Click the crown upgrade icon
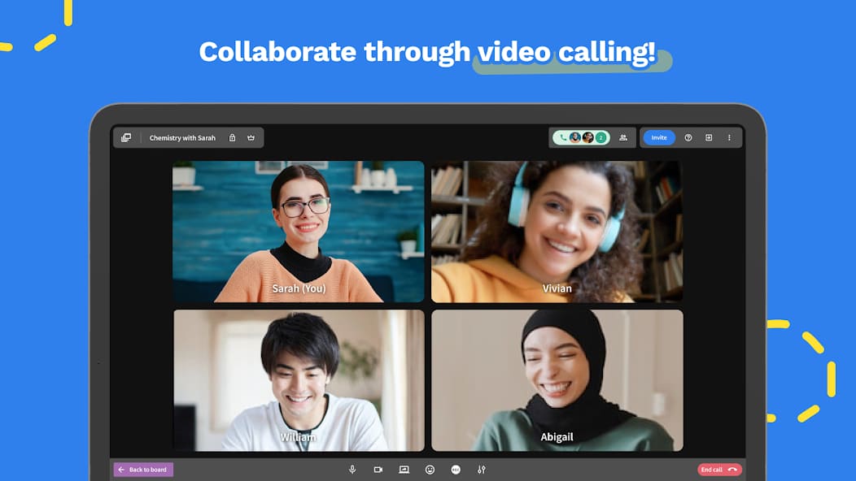 point(251,137)
